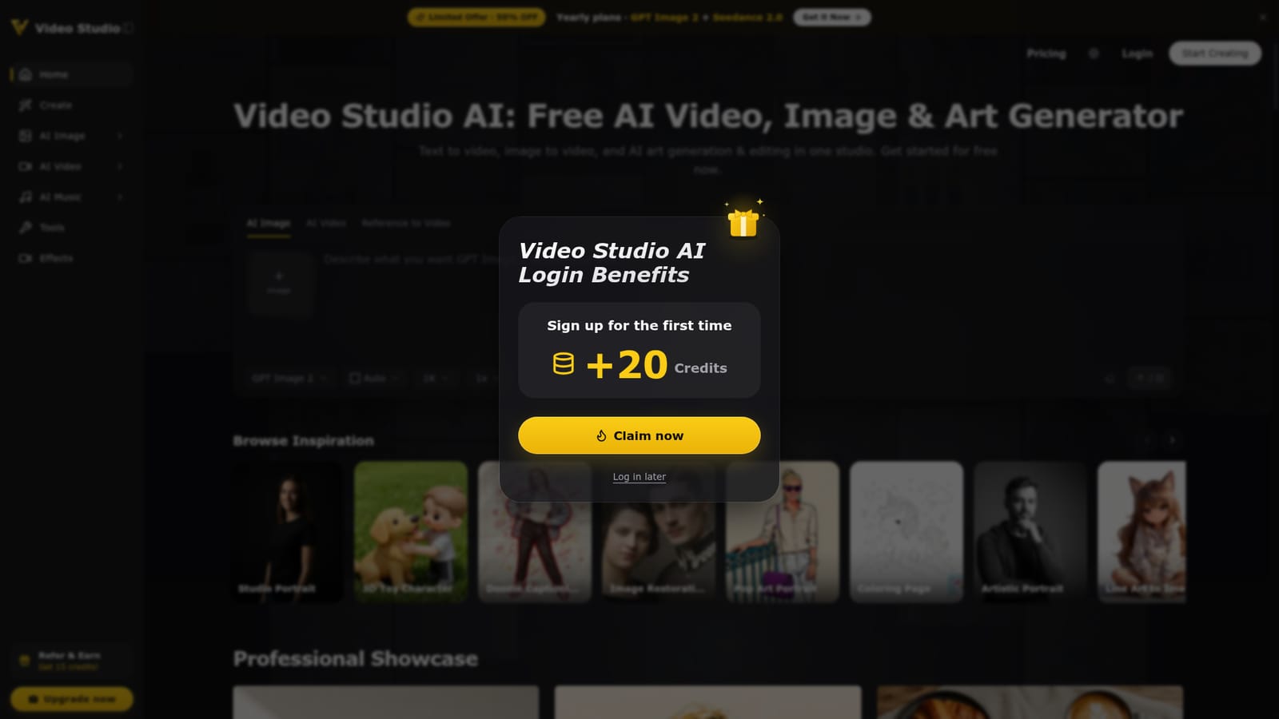
Task: Click the Claim now button
Action: [639, 435]
